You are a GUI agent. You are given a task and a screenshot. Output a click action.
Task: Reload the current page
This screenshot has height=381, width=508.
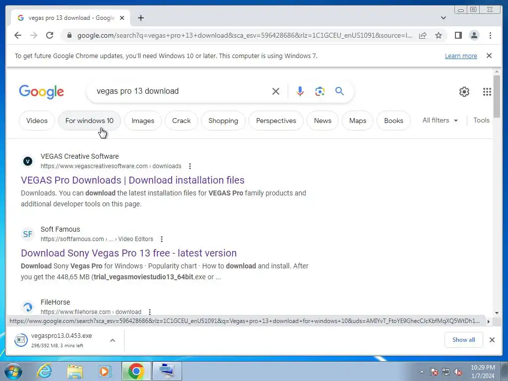click(50, 35)
